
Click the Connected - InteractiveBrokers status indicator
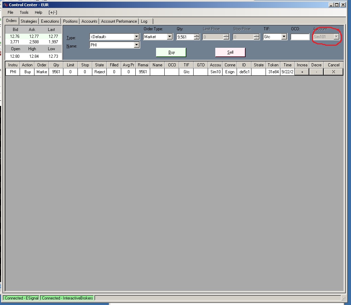click(x=68, y=298)
